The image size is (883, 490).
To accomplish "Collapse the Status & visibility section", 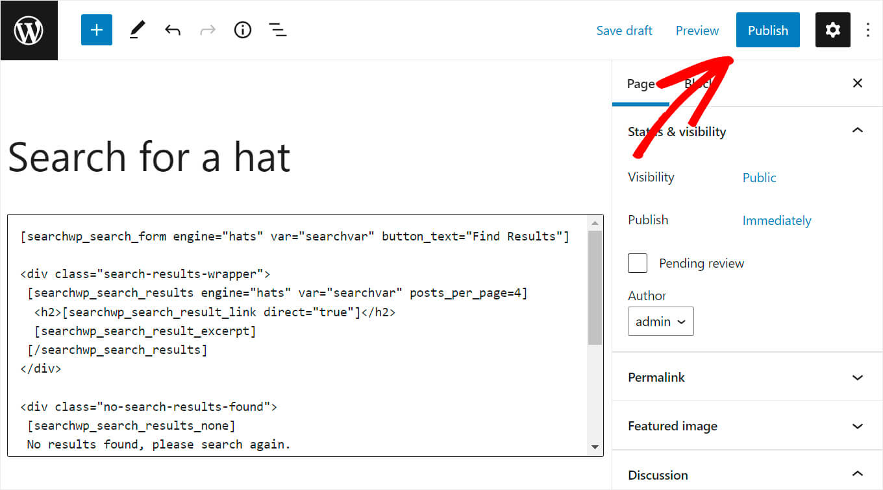I will 747,132.
